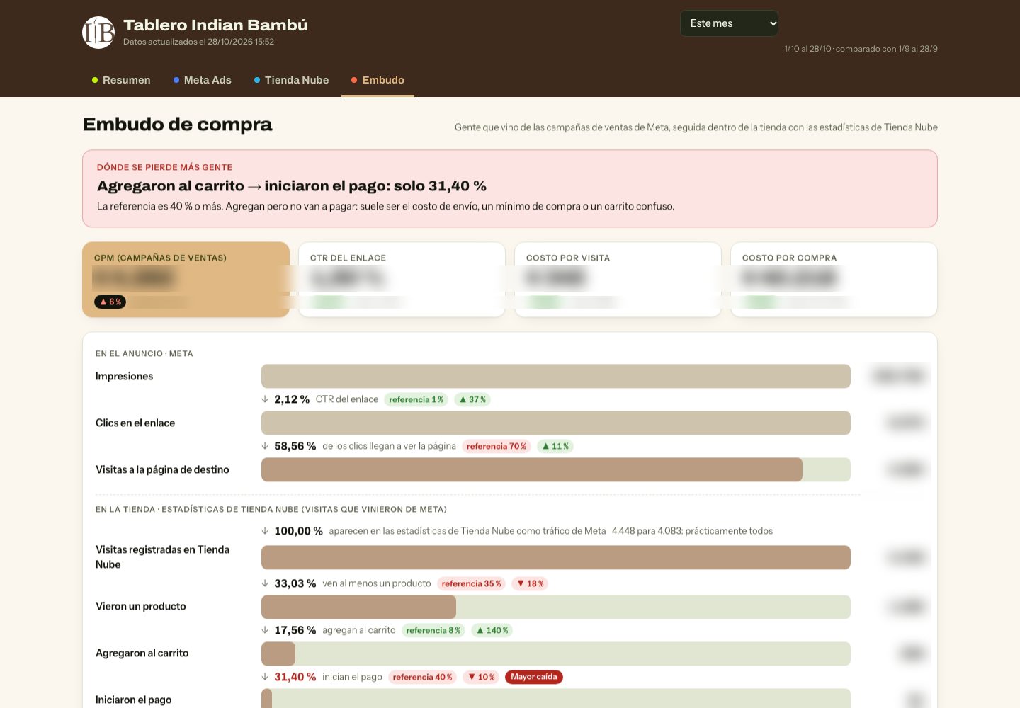Click the "Dónde se pierde más gente" alert label
The image size is (1020, 708).
[164, 167]
